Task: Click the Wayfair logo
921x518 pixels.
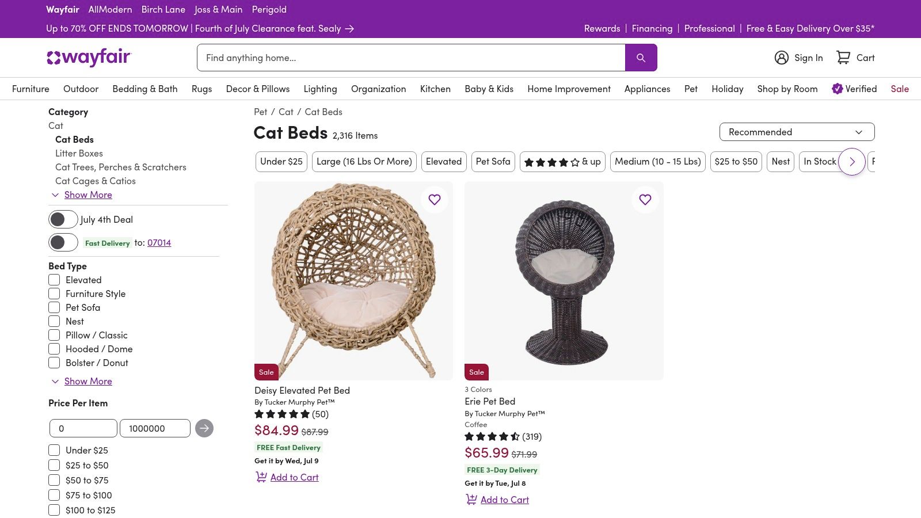Action: click(x=89, y=58)
